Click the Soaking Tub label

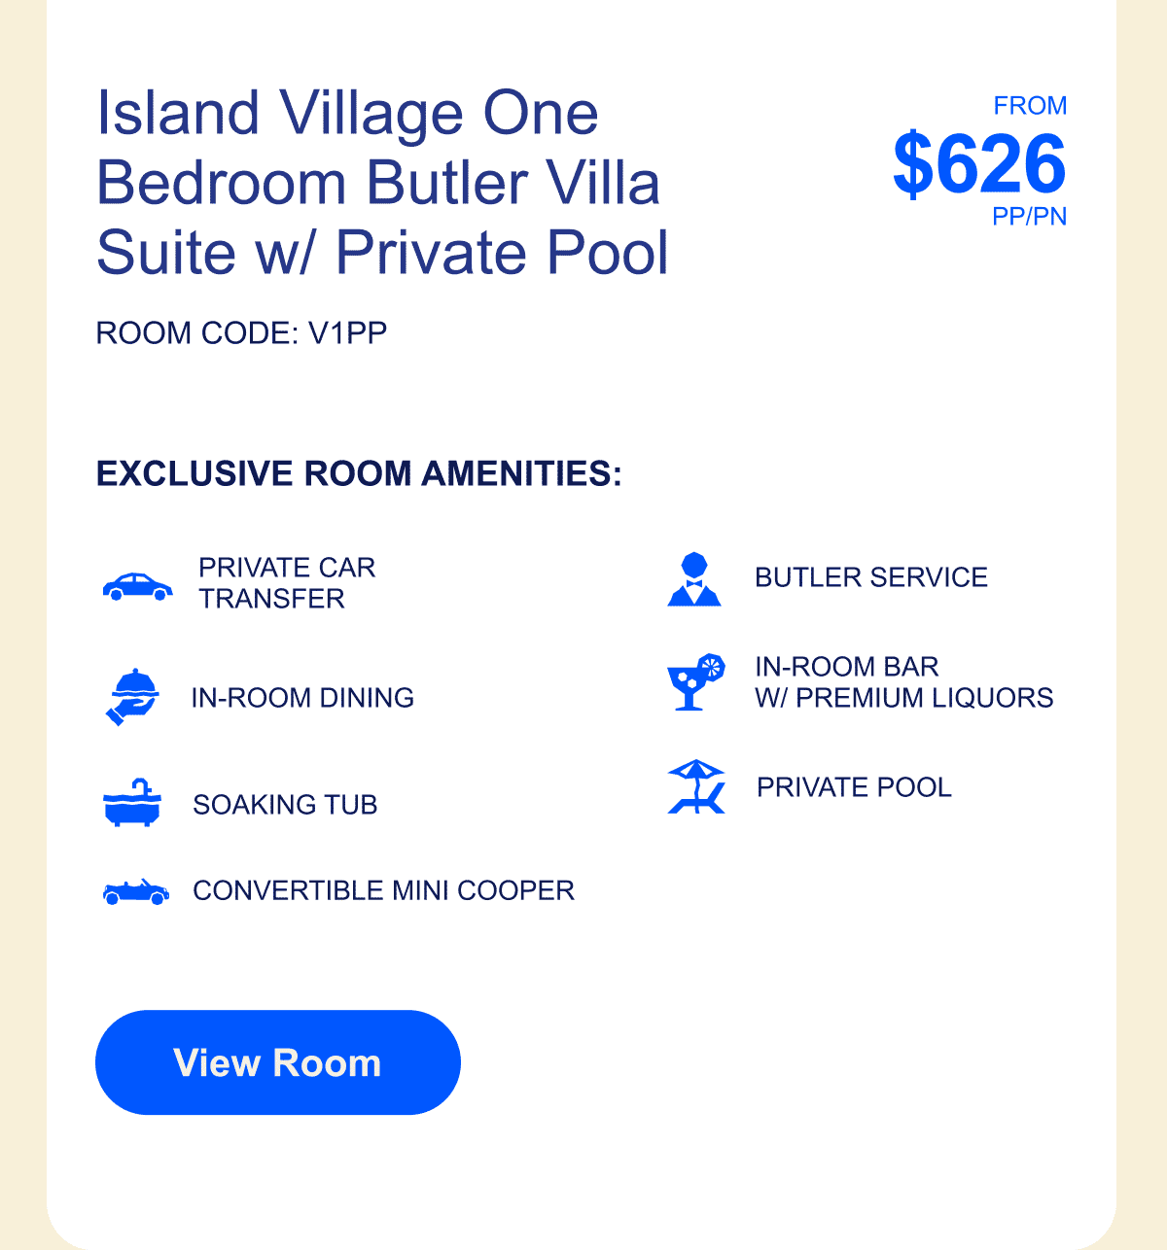(285, 805)
